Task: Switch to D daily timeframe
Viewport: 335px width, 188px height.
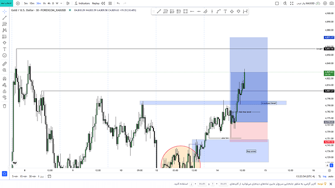Action: click(53, 3)
